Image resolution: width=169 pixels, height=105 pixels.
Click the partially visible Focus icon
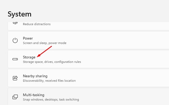point(15,23)
